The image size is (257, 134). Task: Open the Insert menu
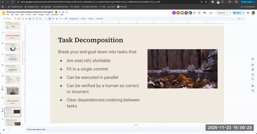[22, 15]
